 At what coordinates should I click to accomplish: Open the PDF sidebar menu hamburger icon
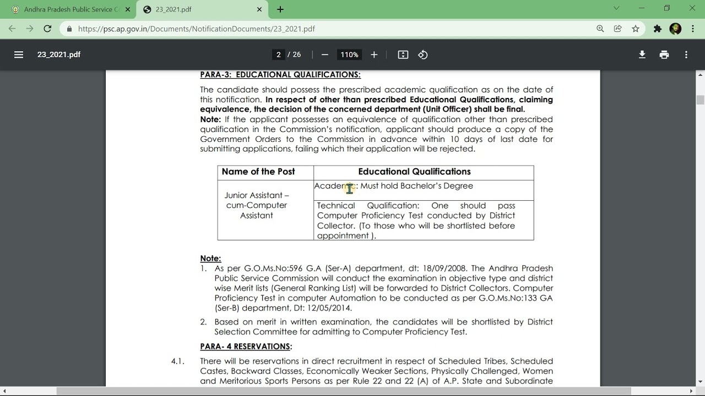coord(19,54)
